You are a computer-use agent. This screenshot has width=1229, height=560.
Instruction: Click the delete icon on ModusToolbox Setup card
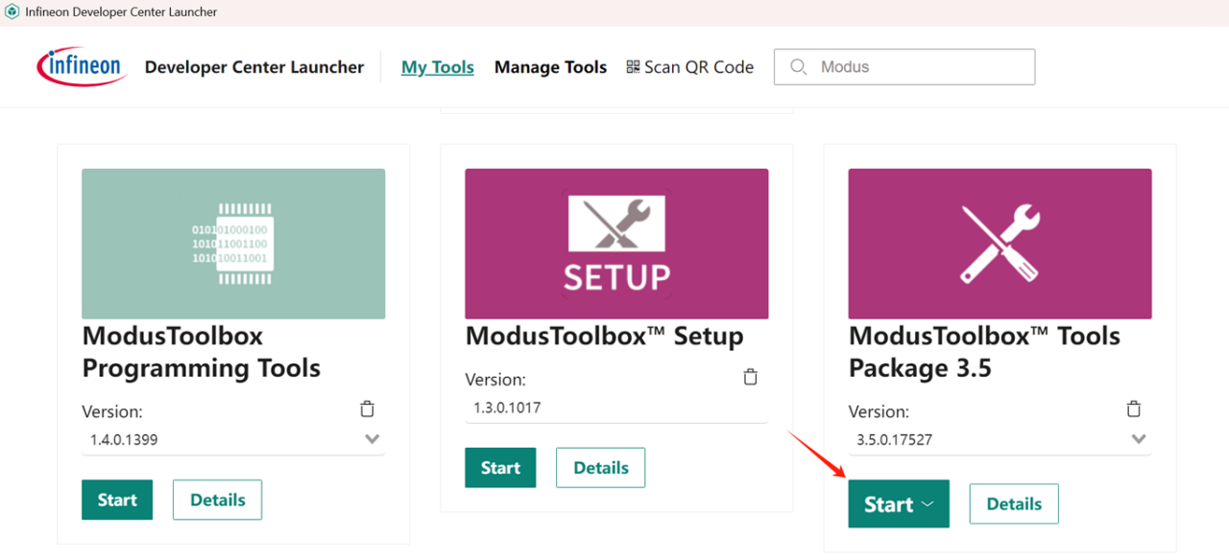(x=750, y=376)
